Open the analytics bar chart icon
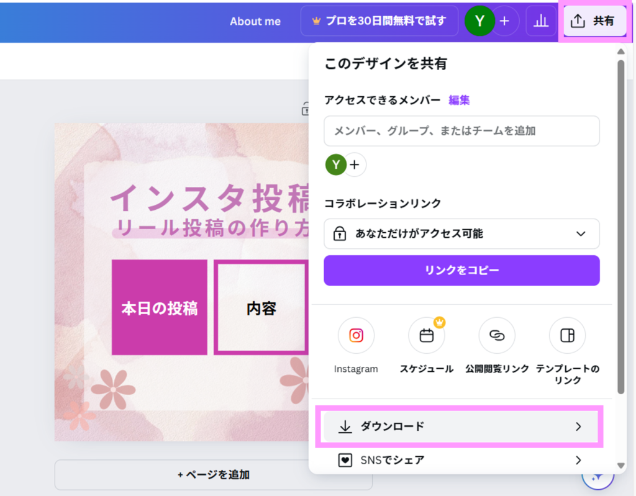 coord(541,21)
